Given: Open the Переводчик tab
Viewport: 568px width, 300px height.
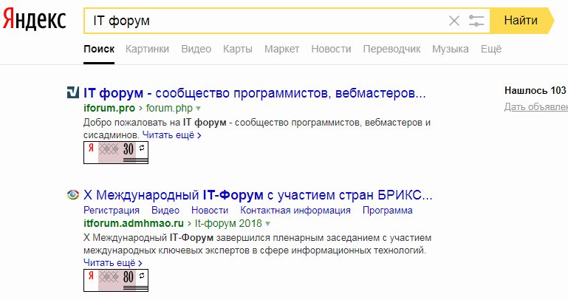Looking at the screenshot, I should click(x=391, y=49).
